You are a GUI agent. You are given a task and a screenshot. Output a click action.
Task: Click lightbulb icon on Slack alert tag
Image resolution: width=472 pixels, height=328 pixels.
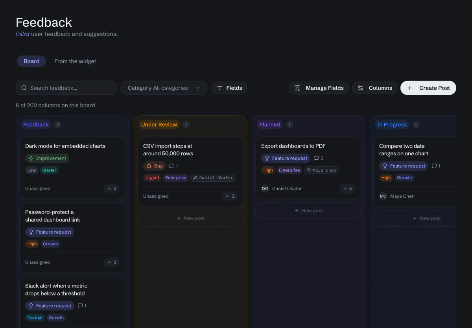pyautogui.click(x=31, y=306)
